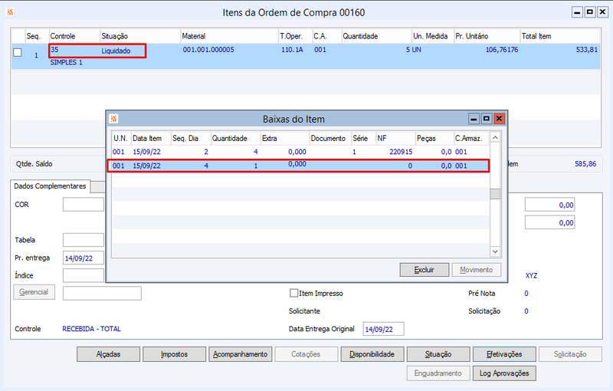Screen dimensions: 613x391
Task: Click the Data Item column header
Action: (151, 139)
